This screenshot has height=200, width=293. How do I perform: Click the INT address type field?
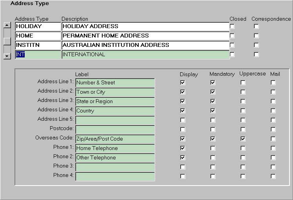(38, 55)
